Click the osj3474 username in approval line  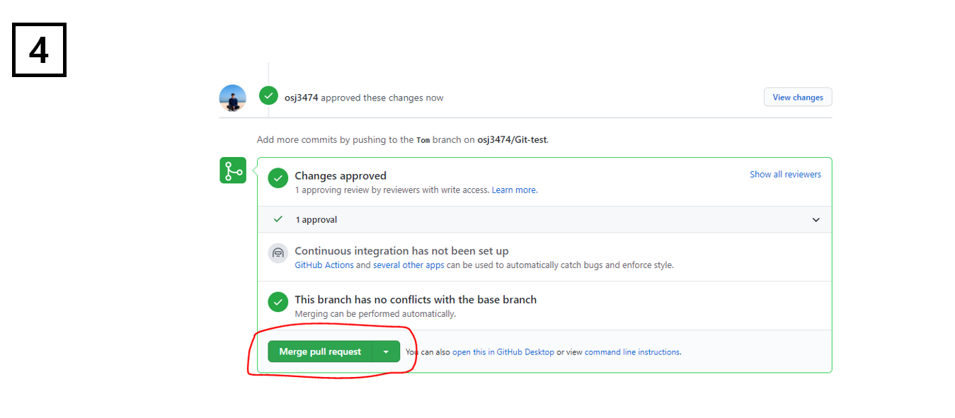tap(302, 98)
